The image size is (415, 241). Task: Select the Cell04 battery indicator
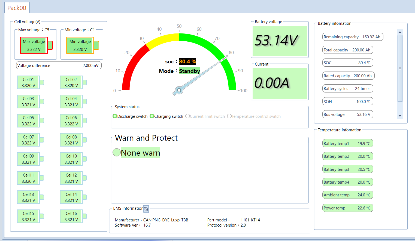pyautogui.click(x=73, y=101)
